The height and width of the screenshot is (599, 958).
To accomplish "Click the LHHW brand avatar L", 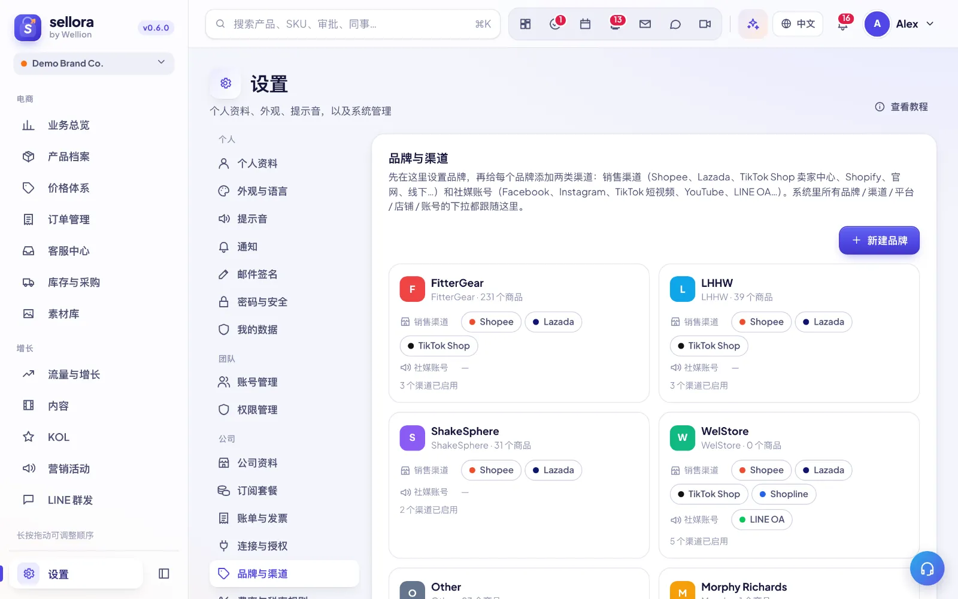I will coord(682,289).
